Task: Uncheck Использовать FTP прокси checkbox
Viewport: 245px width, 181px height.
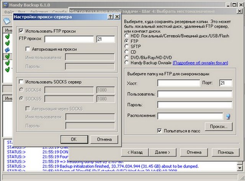Action: [x=21, y=31]
